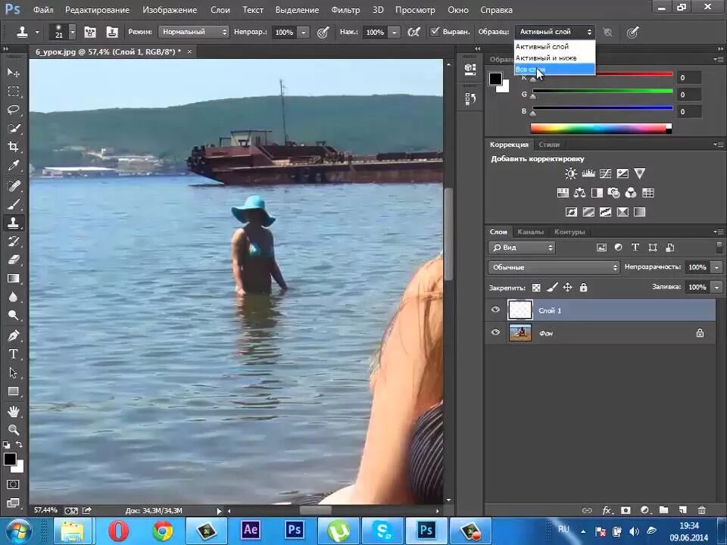
Task: Select the Rectangle shape tool
Action: click(13, 391)
